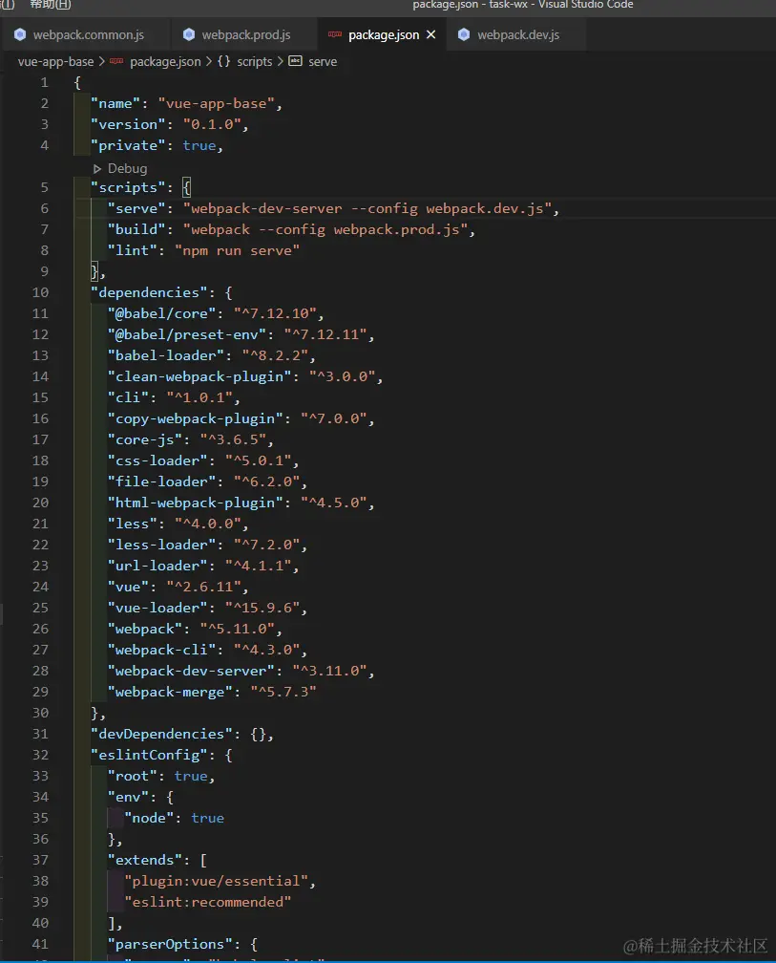Viewport: 776px width, 963px height.
Task: Click vue-app-base in the breadcrumb
Action: point(55,61)
